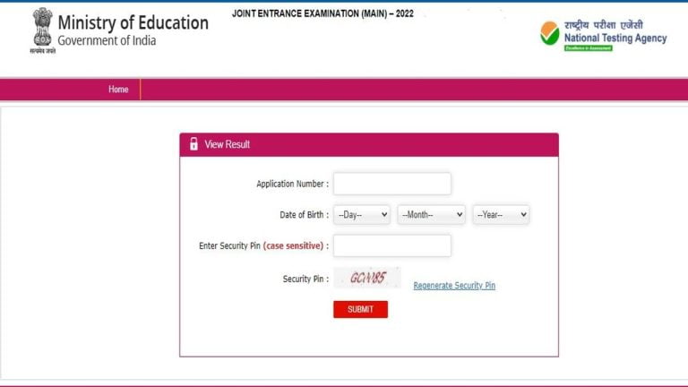Click the National Testing Agency logo
The image size is (688, 387).
[603, 36]
